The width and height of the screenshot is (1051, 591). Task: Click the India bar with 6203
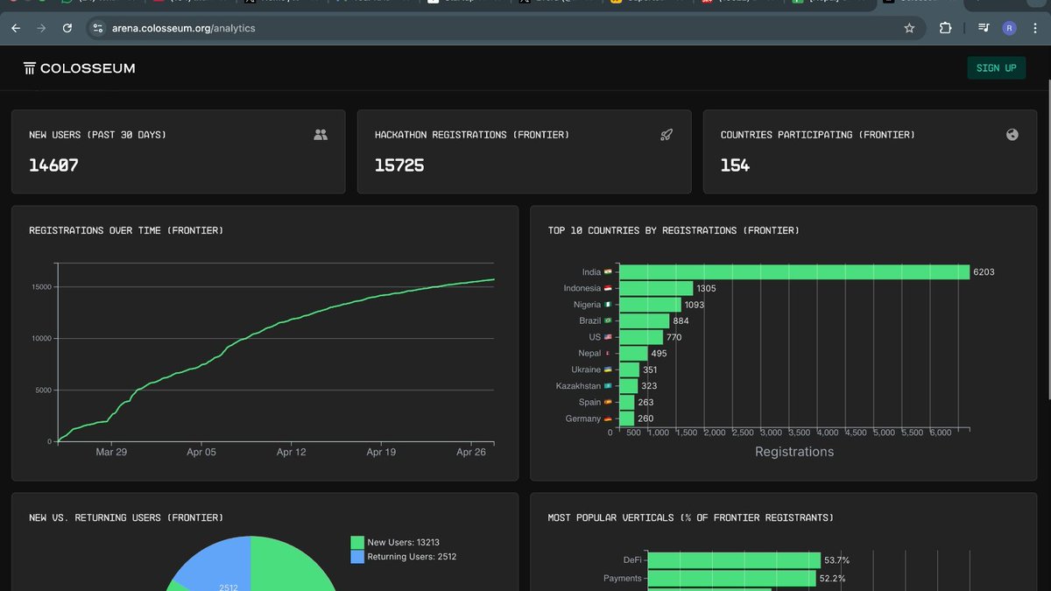pos(794,272)
